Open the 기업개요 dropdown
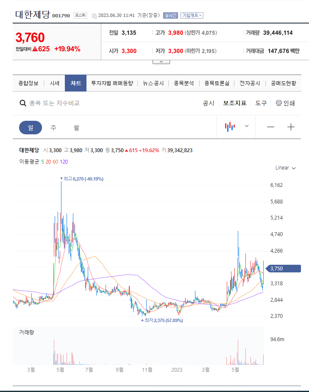 192,16
